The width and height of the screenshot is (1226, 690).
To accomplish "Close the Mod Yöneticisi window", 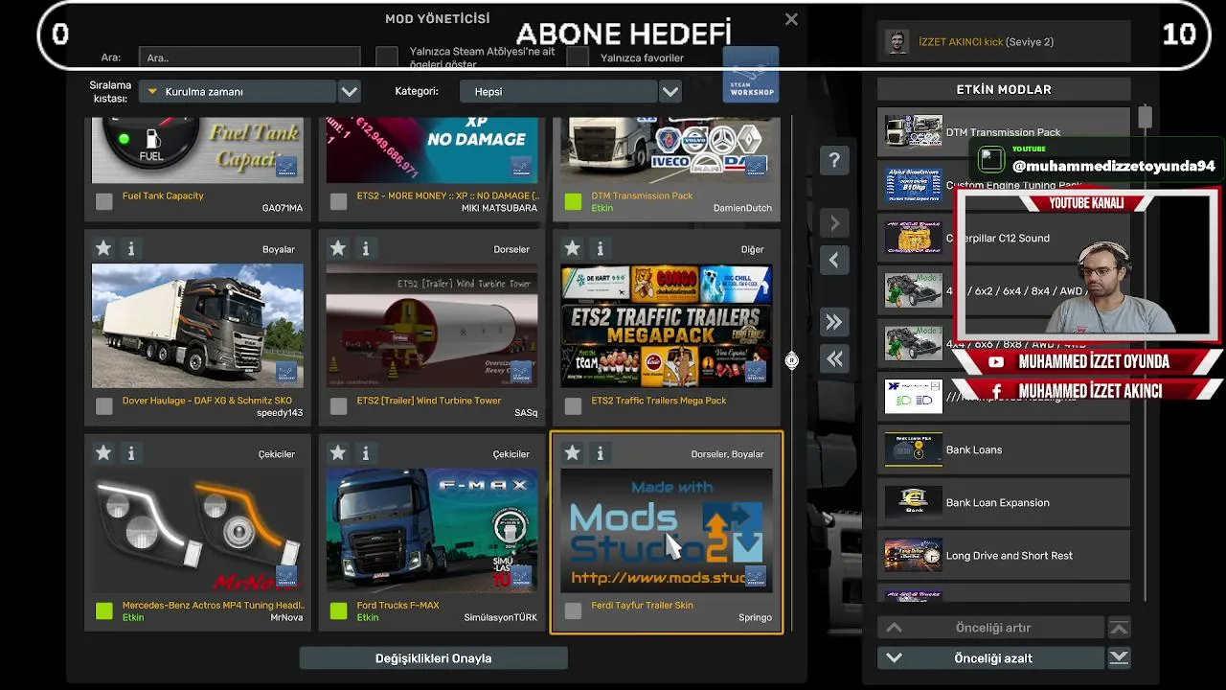I will point(791,19).
